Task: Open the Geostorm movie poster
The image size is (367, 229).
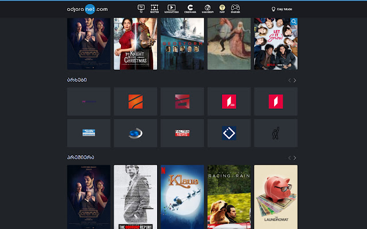Action: (x=182, y=44)
